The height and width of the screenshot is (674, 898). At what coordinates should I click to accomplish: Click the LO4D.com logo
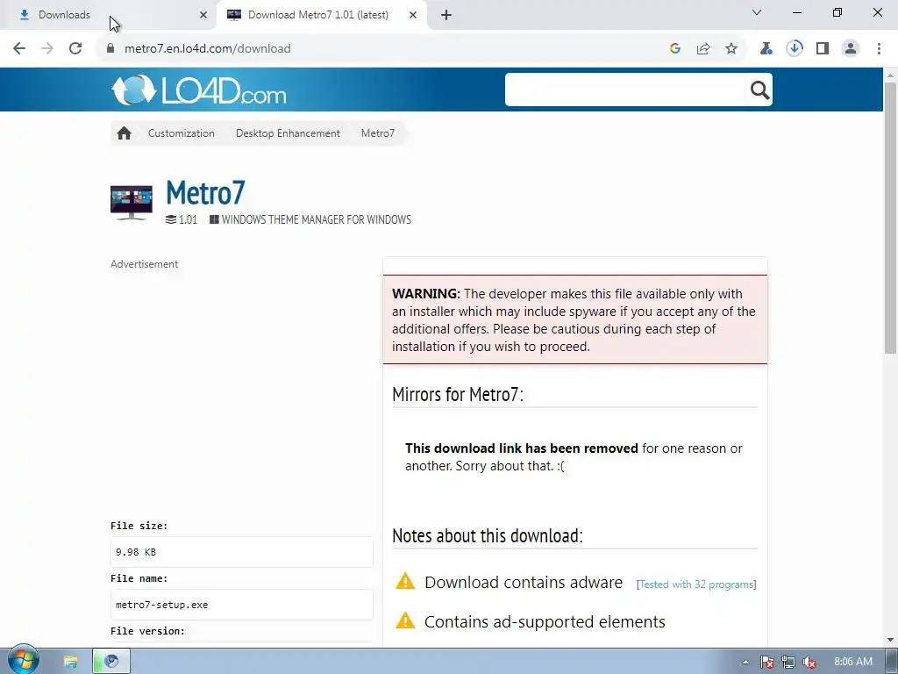[x=199, y=90]
